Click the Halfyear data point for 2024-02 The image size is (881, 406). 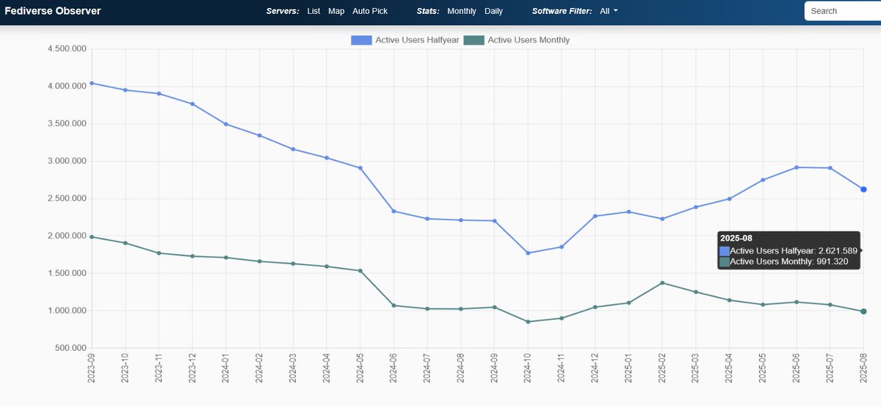click(259, 135)
